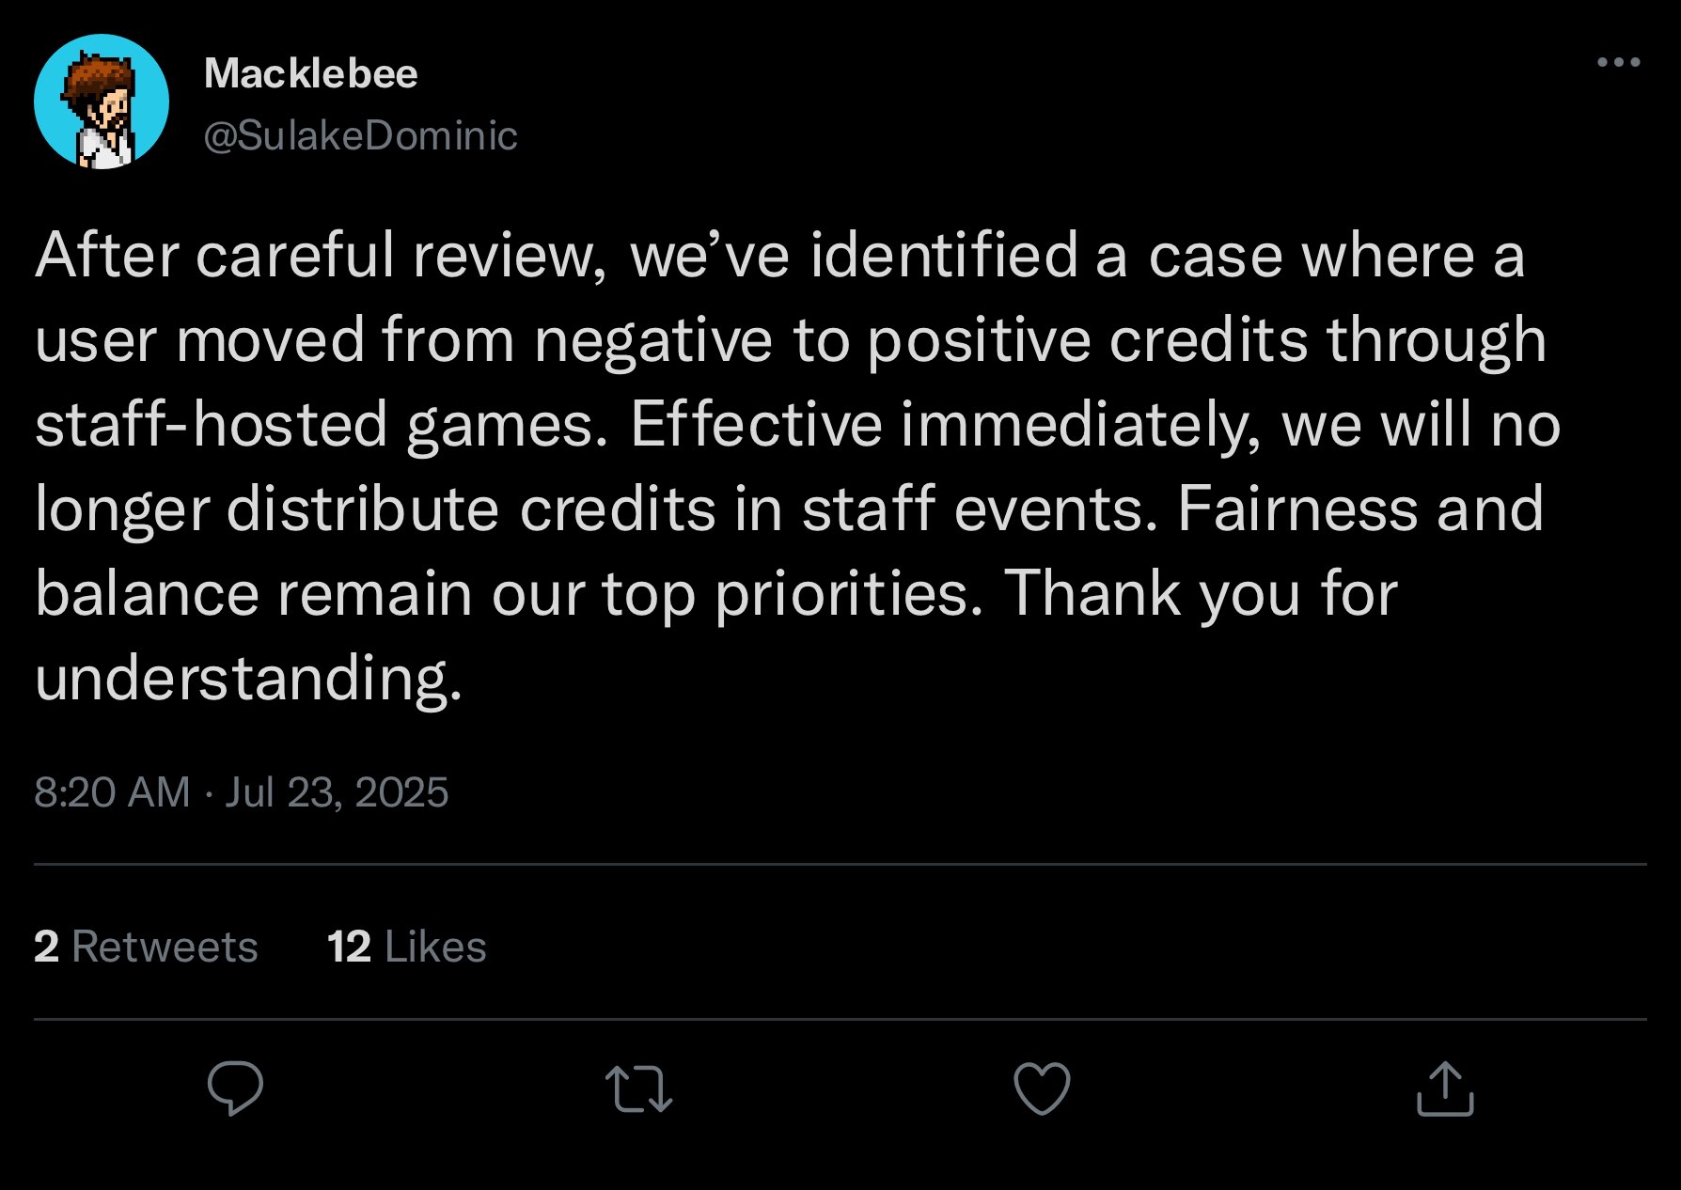The width and height of the screenshot is (1681, 1190).
Task: Open the share icon with upward arrow
Action: pos(1444,1088)
